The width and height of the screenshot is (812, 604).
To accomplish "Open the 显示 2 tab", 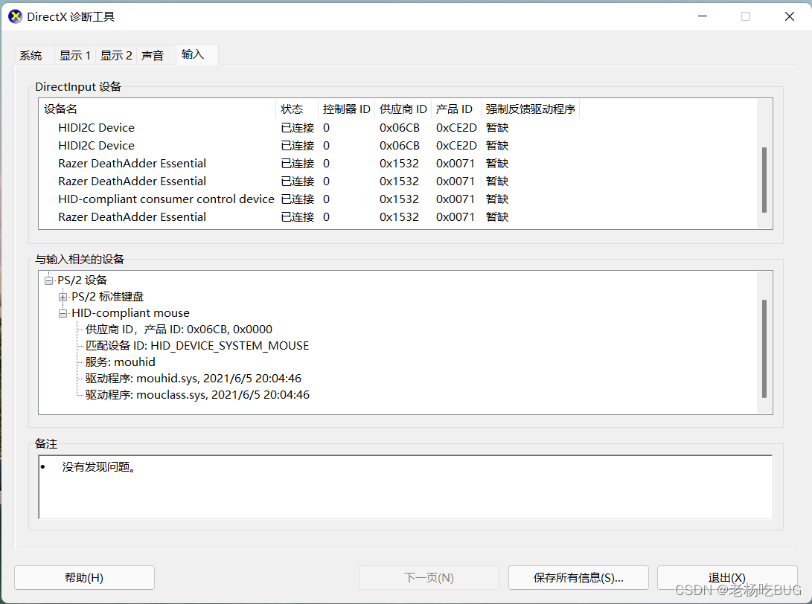I will pyautogui.click(x=116, y=55).
